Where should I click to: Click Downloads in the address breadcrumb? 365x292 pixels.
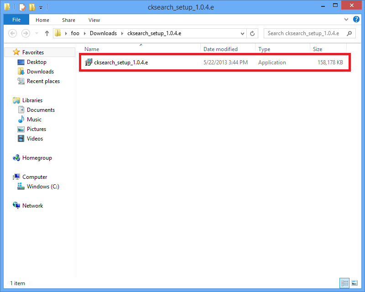[103, 33]
